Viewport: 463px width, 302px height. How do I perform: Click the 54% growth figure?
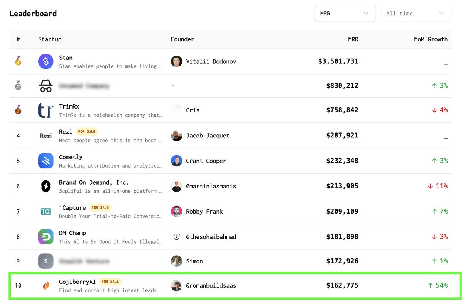click(x=438, y=286)
